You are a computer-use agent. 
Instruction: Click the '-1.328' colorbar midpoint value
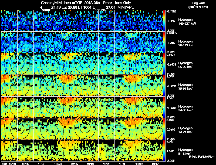click(171, 21)
